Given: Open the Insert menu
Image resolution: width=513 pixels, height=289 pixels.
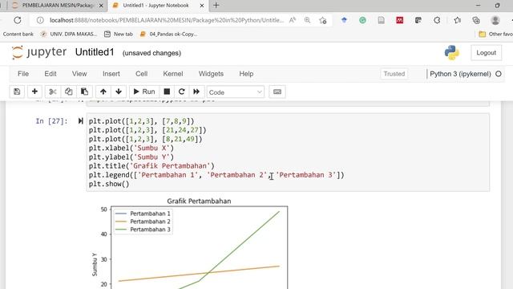Looking at the screenshot, I should click(x=111, y=74).
